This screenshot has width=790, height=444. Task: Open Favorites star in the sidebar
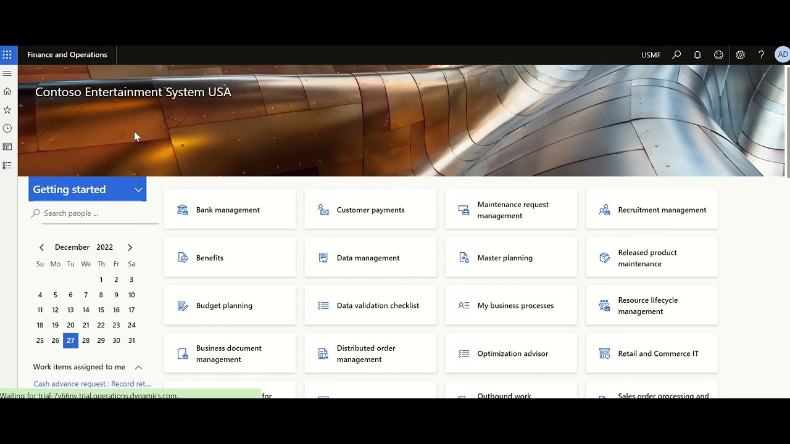[x=7, y=110]
